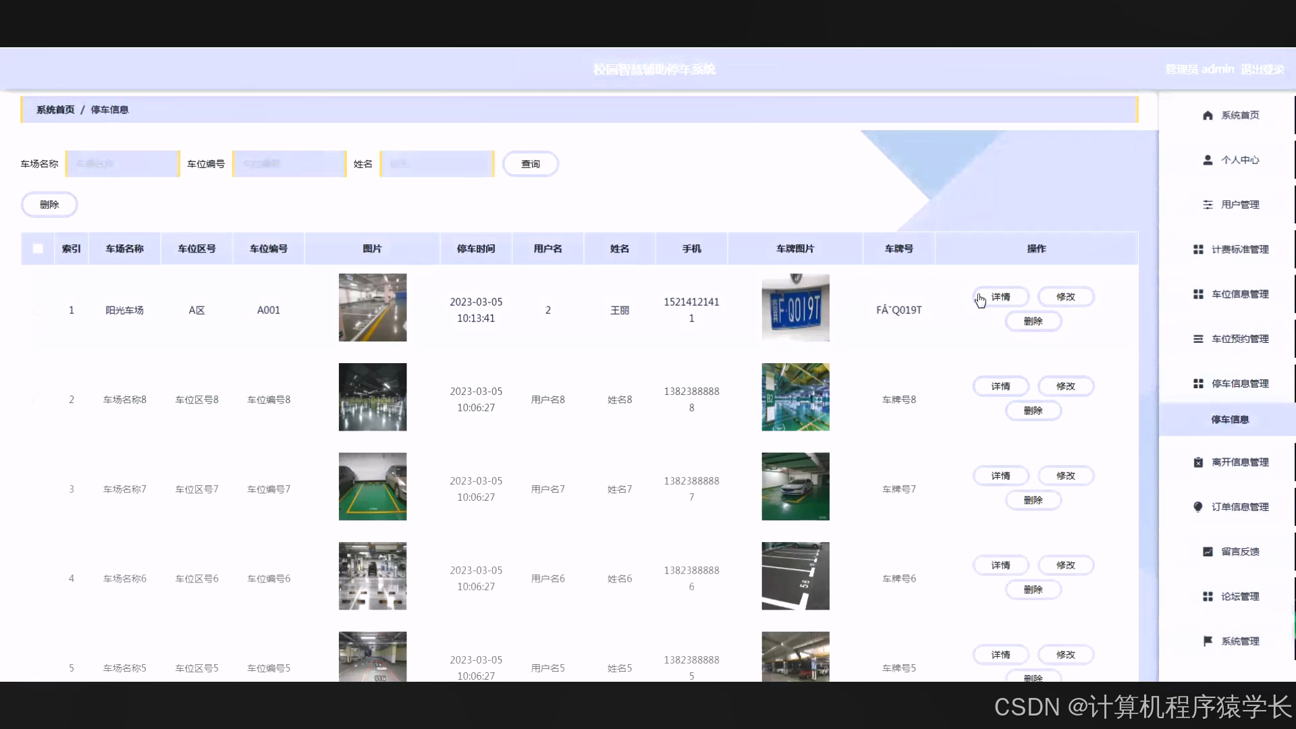Click the grid icon beside 论坛管理

[1208, 597]
